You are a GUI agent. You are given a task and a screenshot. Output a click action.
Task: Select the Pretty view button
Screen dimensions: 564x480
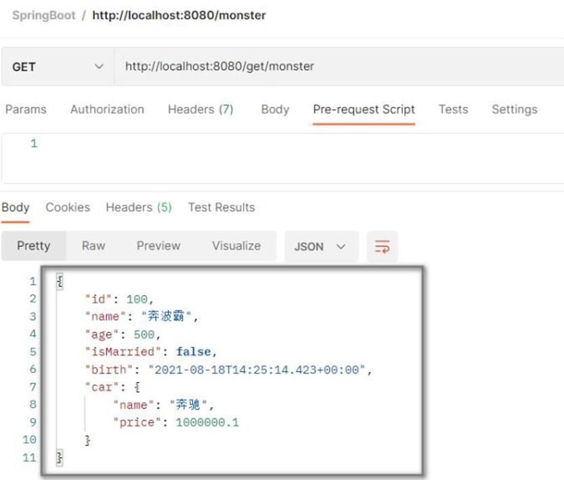coord(33,246)
